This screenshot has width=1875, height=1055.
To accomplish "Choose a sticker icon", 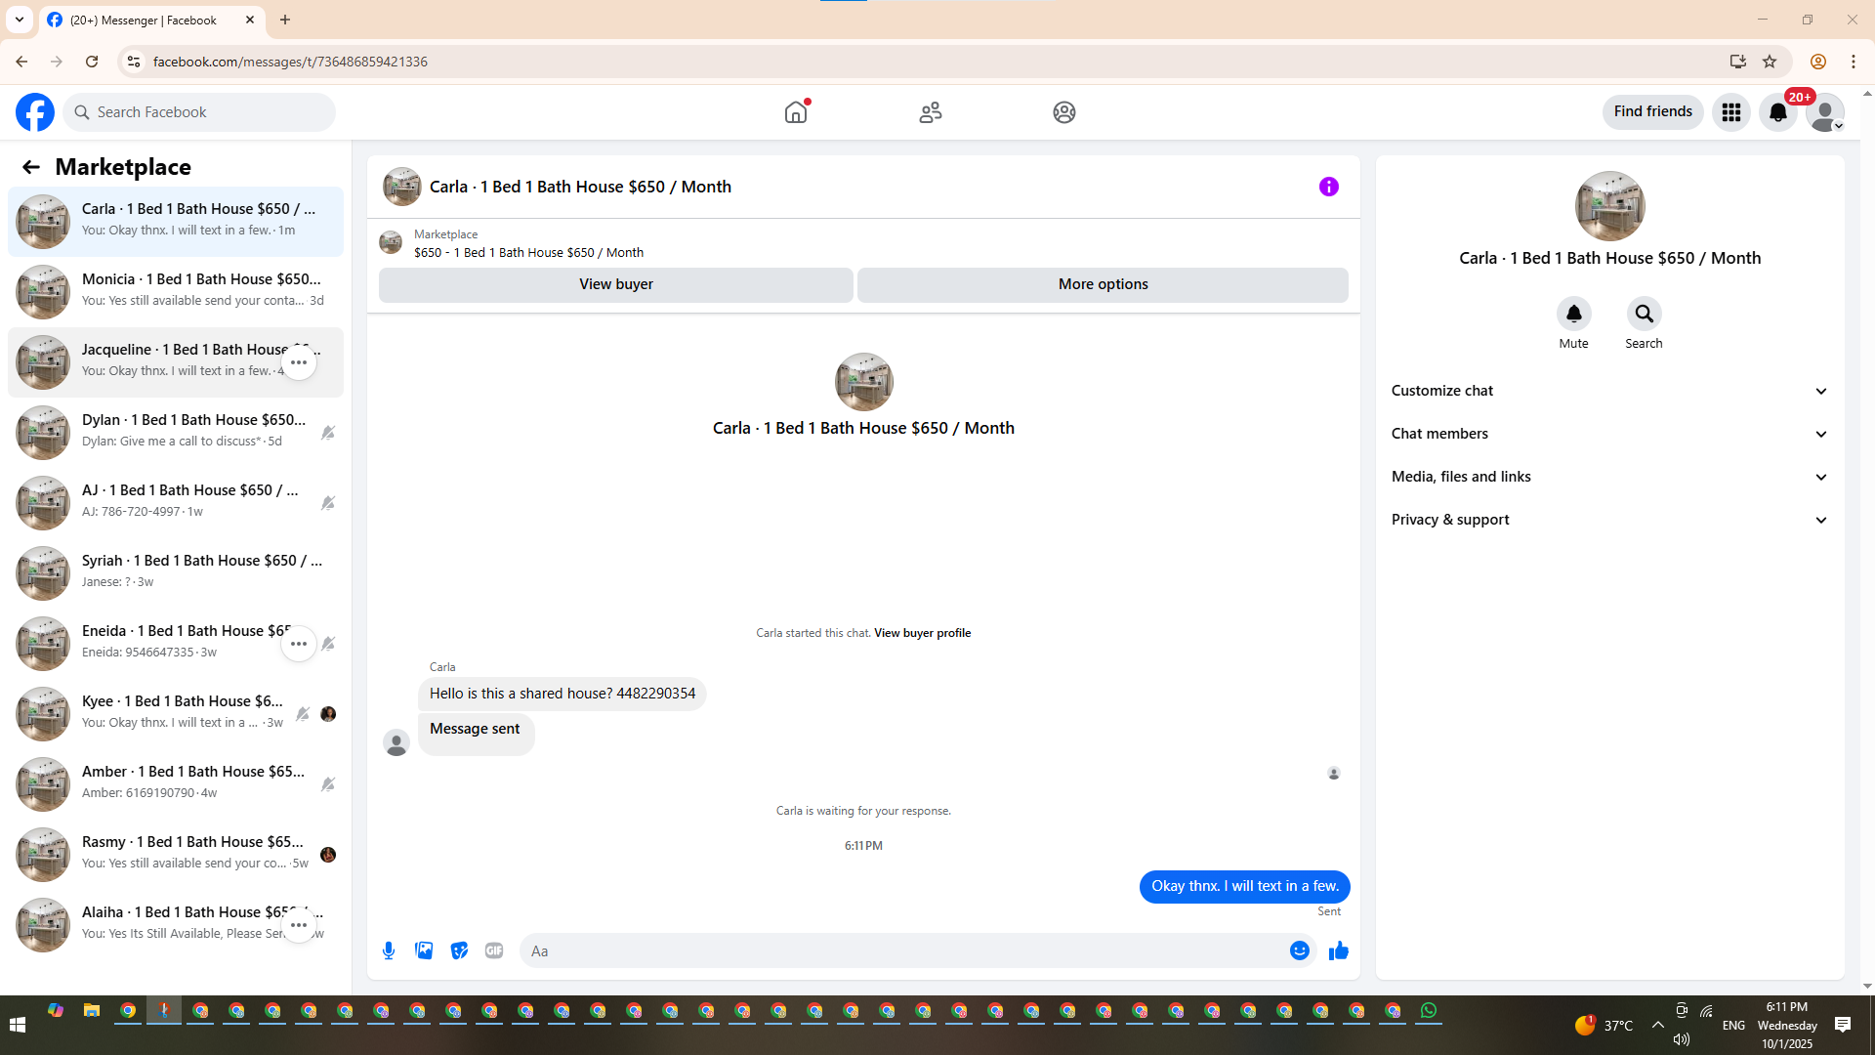I will click(459, 950).
